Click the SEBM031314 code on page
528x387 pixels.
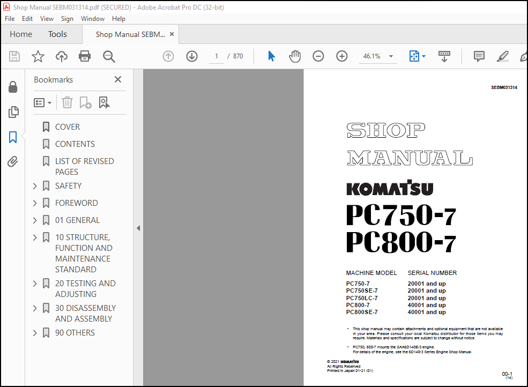tap(504, 87)
